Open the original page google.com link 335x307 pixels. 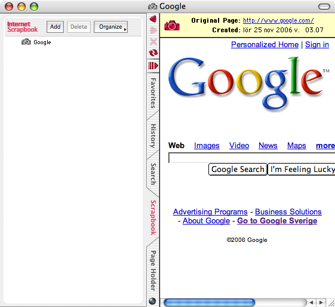coord(278,20)
